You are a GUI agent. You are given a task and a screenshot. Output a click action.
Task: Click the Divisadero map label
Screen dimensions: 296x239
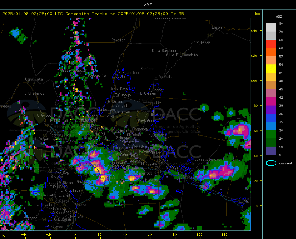(160, 115)
